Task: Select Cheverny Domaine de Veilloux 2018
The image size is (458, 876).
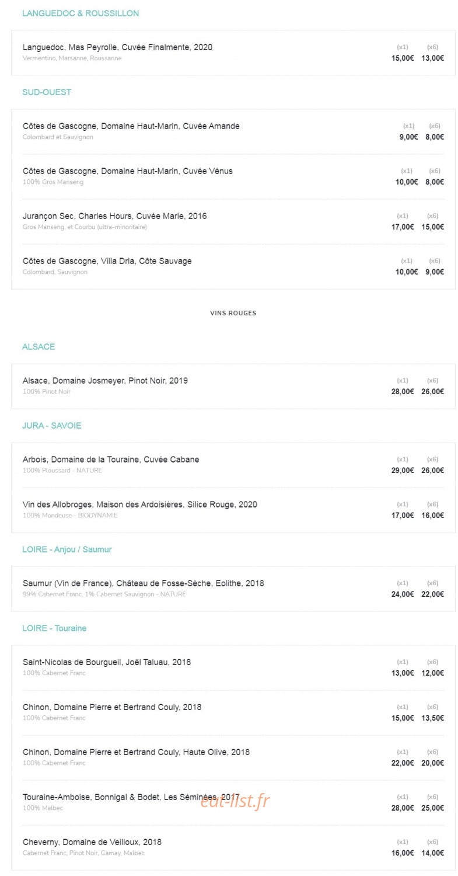Action: point(92,842)
